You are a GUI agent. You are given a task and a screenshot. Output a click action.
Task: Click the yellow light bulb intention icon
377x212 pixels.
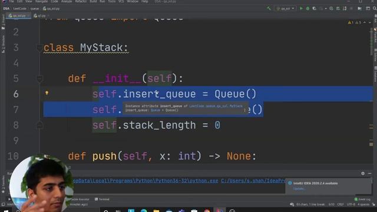point(47,93)
